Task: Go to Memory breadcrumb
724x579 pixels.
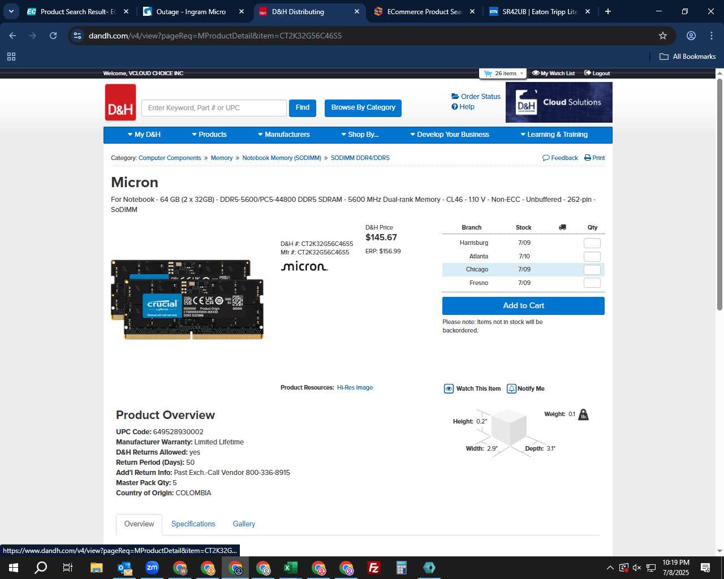Action: [x=222, y=158]
